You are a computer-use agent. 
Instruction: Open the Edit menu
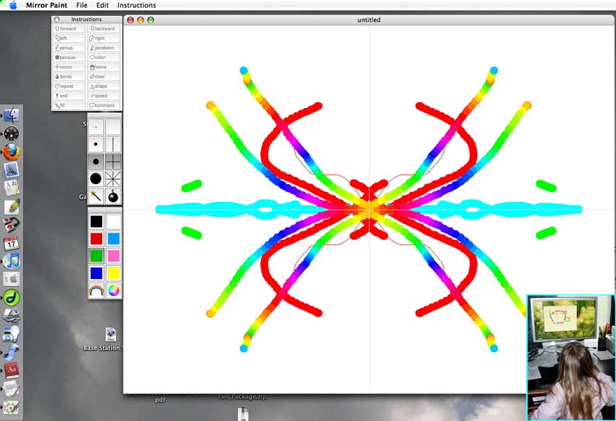102,5
